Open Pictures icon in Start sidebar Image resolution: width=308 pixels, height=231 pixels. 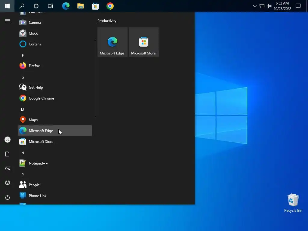click(8, 168)
